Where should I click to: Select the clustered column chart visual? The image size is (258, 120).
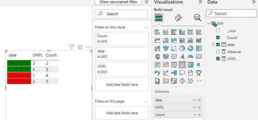182,32
